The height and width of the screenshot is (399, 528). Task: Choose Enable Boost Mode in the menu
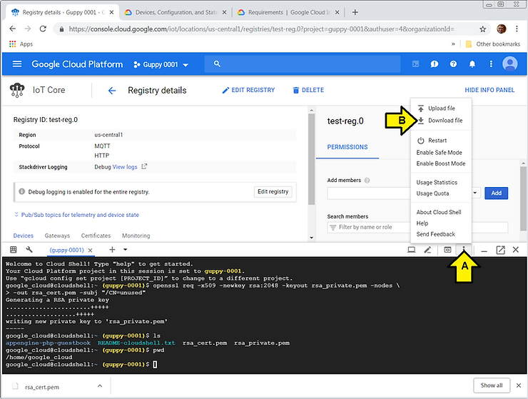[x=440, y=163]
